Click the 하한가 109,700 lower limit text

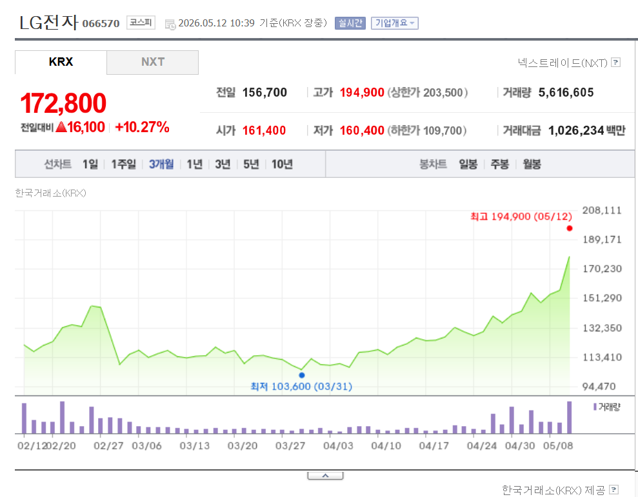coord(427,131)
